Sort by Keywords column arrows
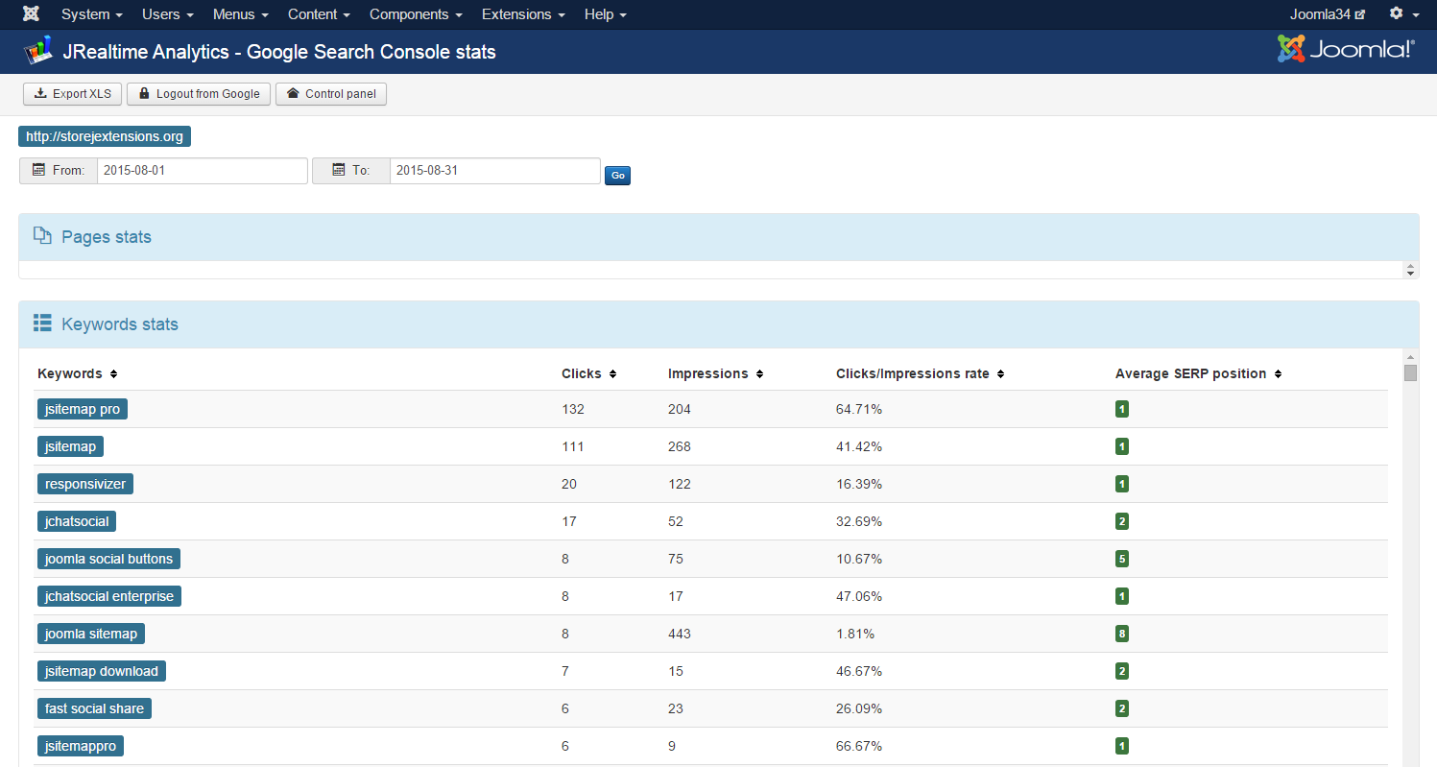1437x767 pixels. (x=113, y=374)
